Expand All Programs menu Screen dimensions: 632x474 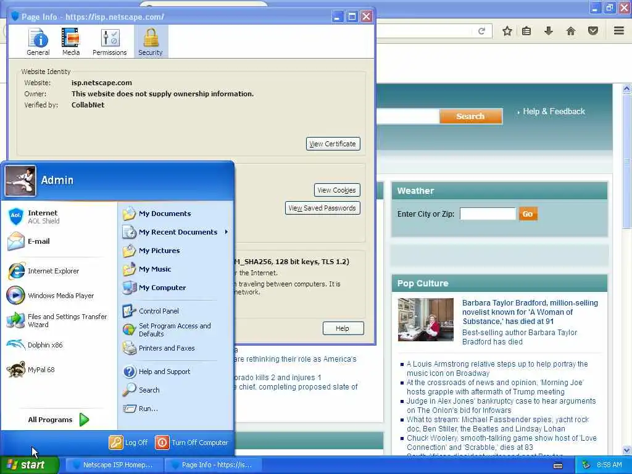[59, 420]
